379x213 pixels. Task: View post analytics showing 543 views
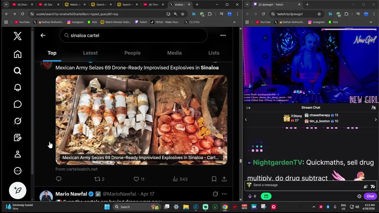click(x=180, y=179)
